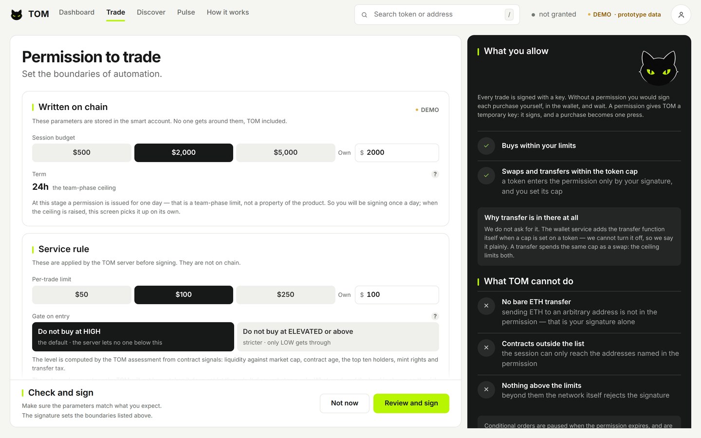701x438 pixels.
Task: Open the Dashboard tab
Action: point(77,13)
